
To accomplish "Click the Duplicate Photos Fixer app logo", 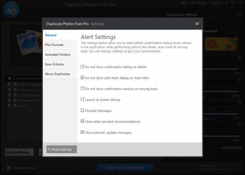I will pyautogui.click(x=11, y=10).
